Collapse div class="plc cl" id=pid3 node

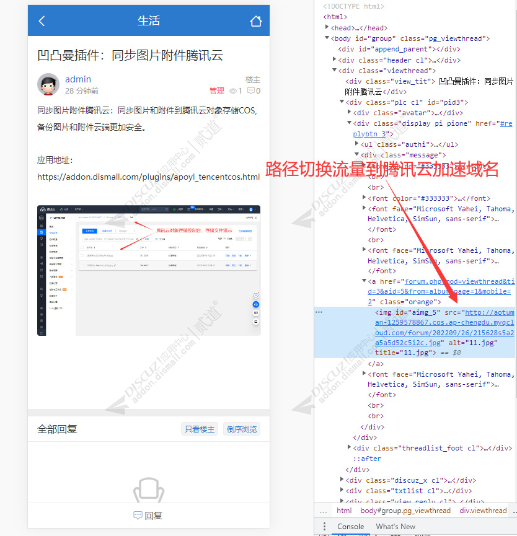342,101
